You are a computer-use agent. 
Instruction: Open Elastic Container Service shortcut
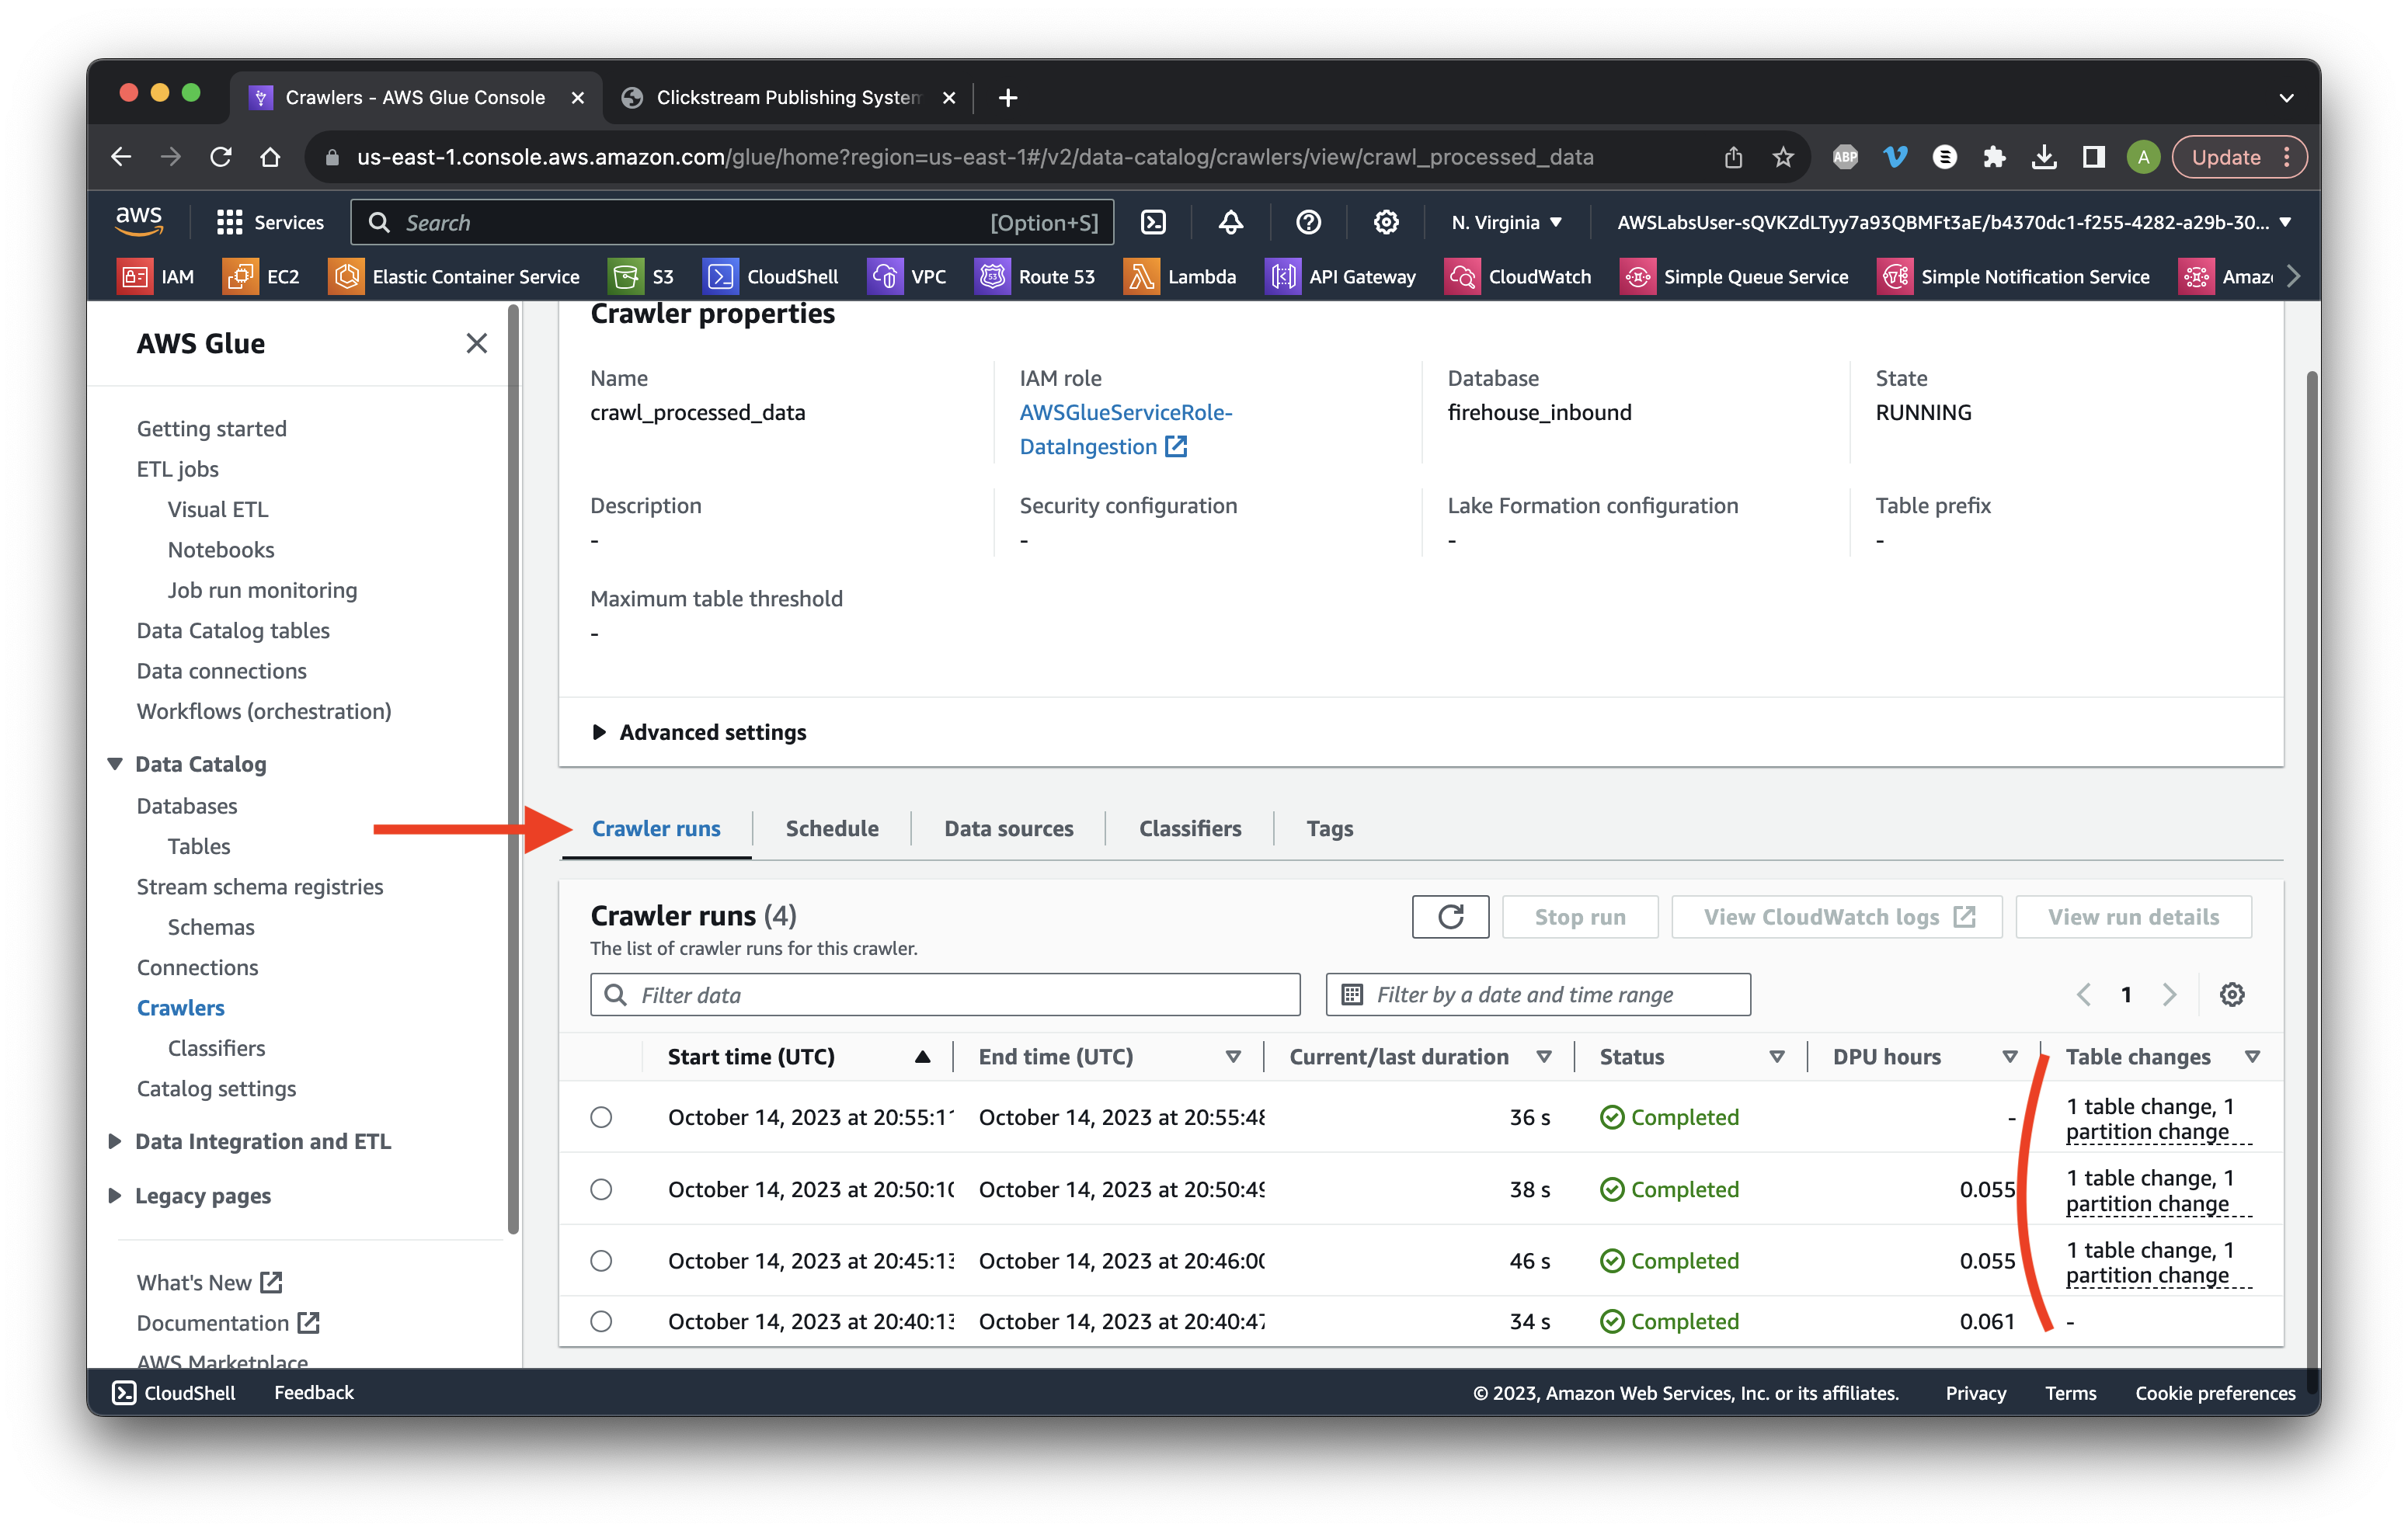click(x=454, y=277)
